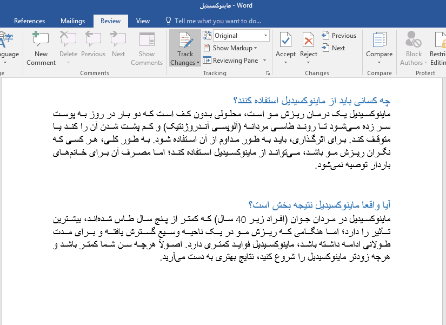This screenshot has width=446, height=325.
Task: Expand the Block Authors dropdown arrow
Action: (425, 63)
